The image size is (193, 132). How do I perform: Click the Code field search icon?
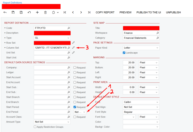(x=69, y=28)
